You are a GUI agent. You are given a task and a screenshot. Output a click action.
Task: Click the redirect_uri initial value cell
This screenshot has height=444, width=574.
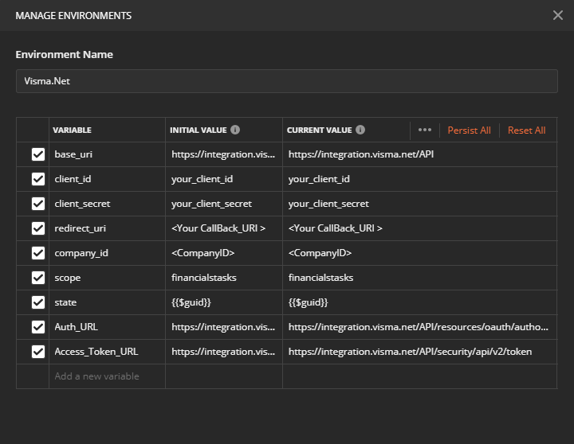coord(223,228)
